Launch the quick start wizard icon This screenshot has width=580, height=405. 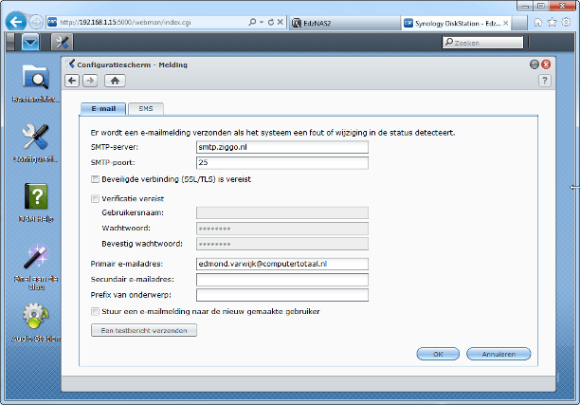pyautogui.click(x=34, y=259)
